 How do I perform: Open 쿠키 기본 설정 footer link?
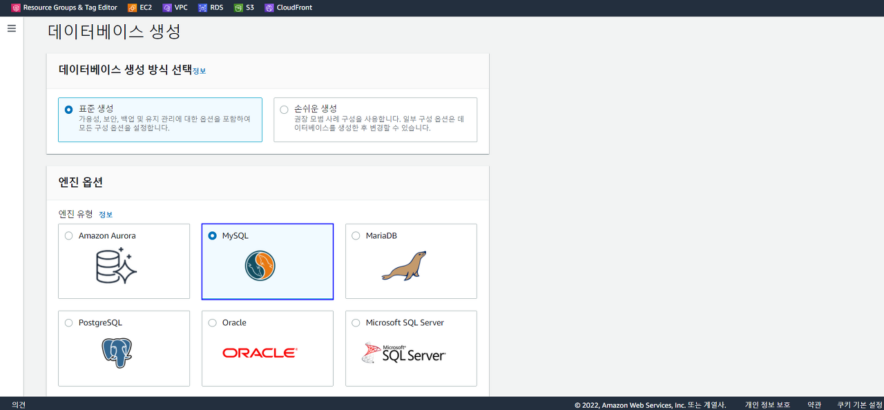point(860,405)
